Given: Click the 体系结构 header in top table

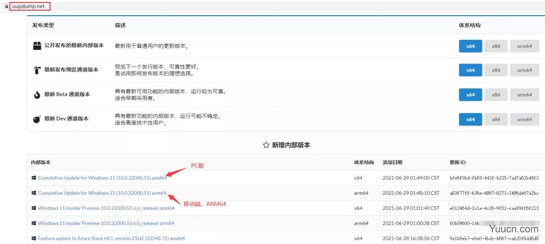Looking at the screenshot, I should [x=470, y=25].
